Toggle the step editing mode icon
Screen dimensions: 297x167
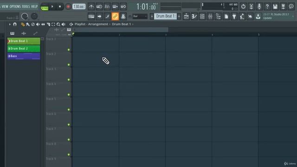[x=107, y=17]
